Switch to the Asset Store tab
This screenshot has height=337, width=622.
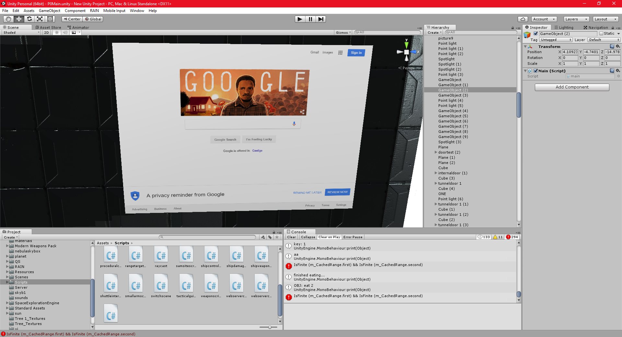(x=48, y=28)
